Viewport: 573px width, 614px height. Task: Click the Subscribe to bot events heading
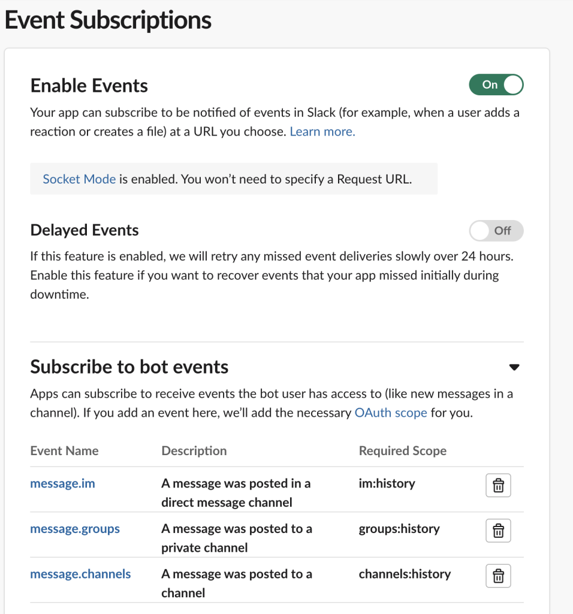[129, 367]
